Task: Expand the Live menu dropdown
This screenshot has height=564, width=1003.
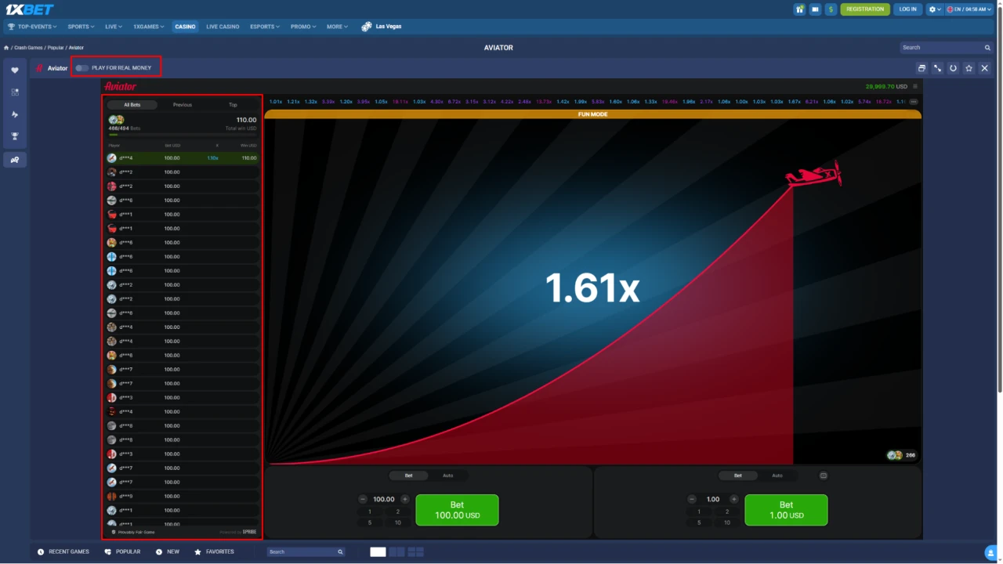Action: pyautogui.click(x=114, y=27)
